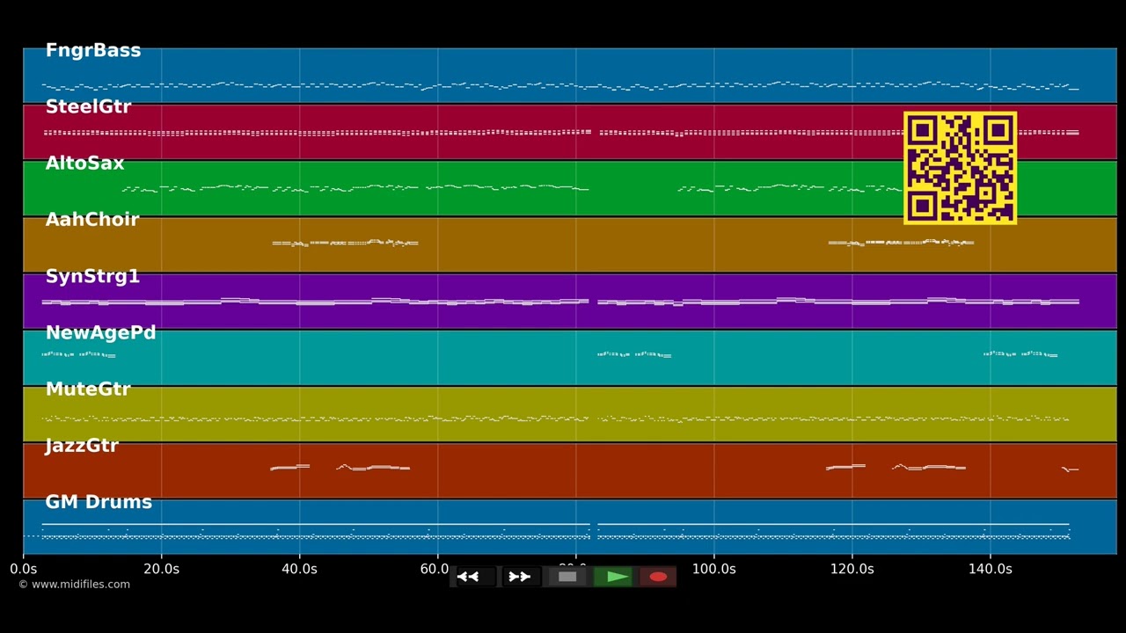
Task: Select the AltoSax track label
Action: (x=84, y=163)
